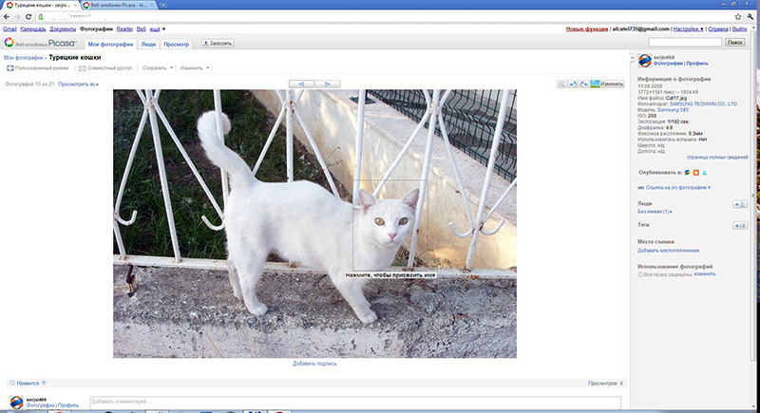Close the Турецкие кошки browser tab

[x=75, y=5]
